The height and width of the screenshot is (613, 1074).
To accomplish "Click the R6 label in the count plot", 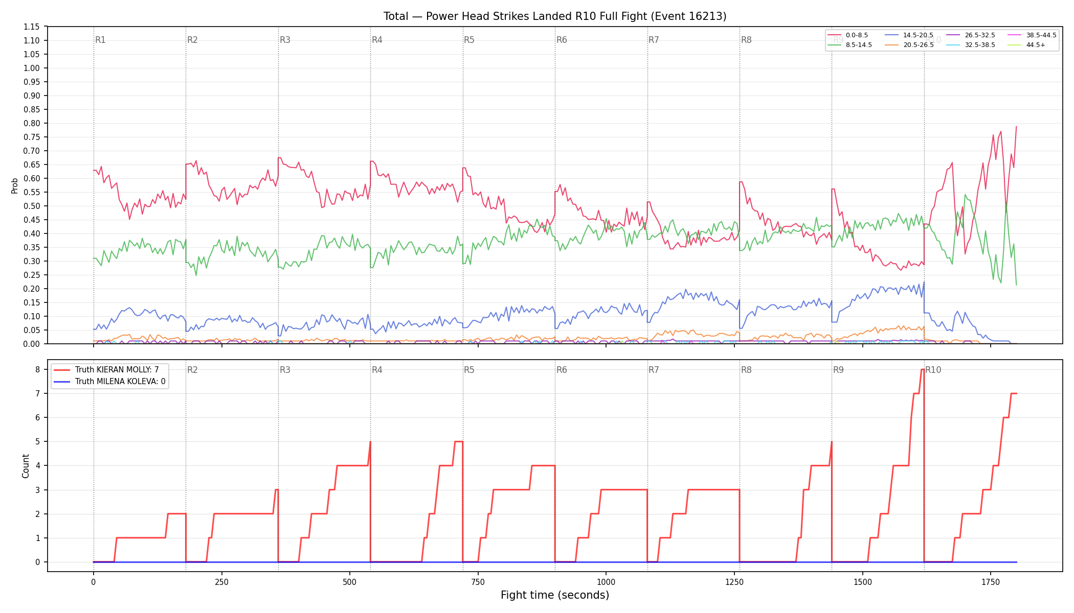I will (x=562, y=370).
